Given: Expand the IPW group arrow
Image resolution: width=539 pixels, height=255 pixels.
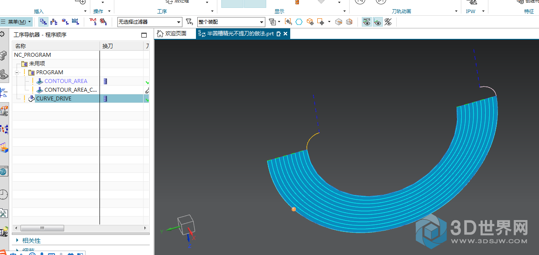Looking at the screenshot, I should (x=483, y=11).
